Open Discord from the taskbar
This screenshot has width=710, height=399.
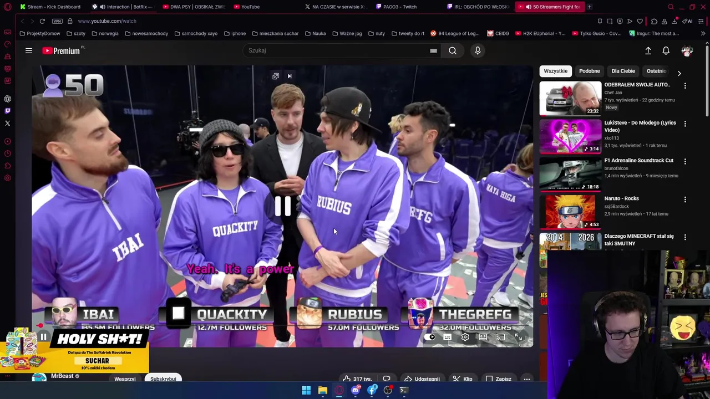[356, 390]
